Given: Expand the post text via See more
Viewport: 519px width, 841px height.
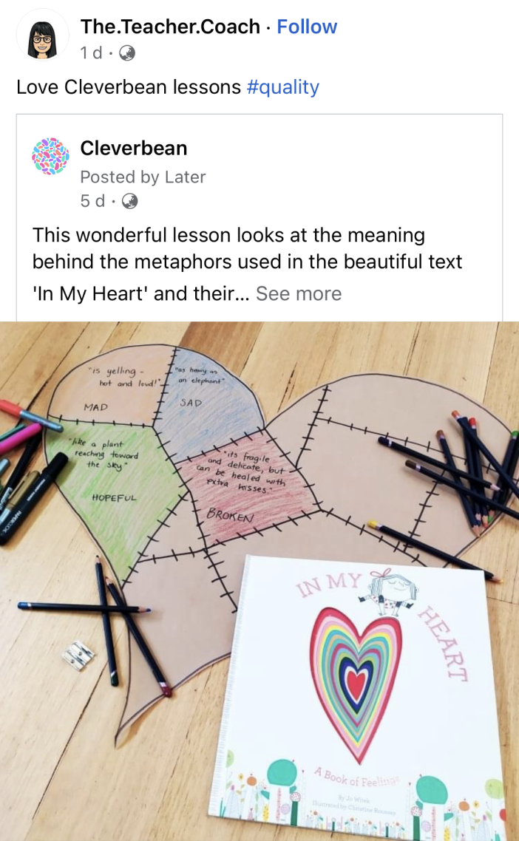Looking at the screenshot, I should (298, 293).
